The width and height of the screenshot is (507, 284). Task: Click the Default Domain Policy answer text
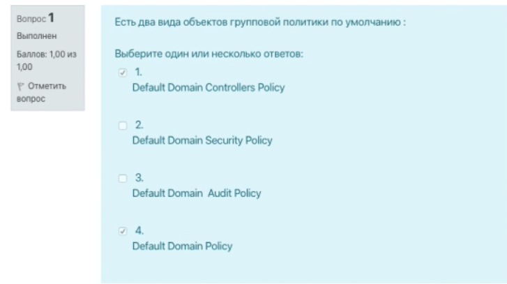(182, 246)
